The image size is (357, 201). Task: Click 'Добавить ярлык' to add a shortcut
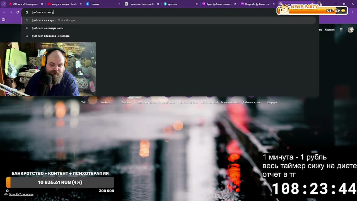[x=251, y=102]
